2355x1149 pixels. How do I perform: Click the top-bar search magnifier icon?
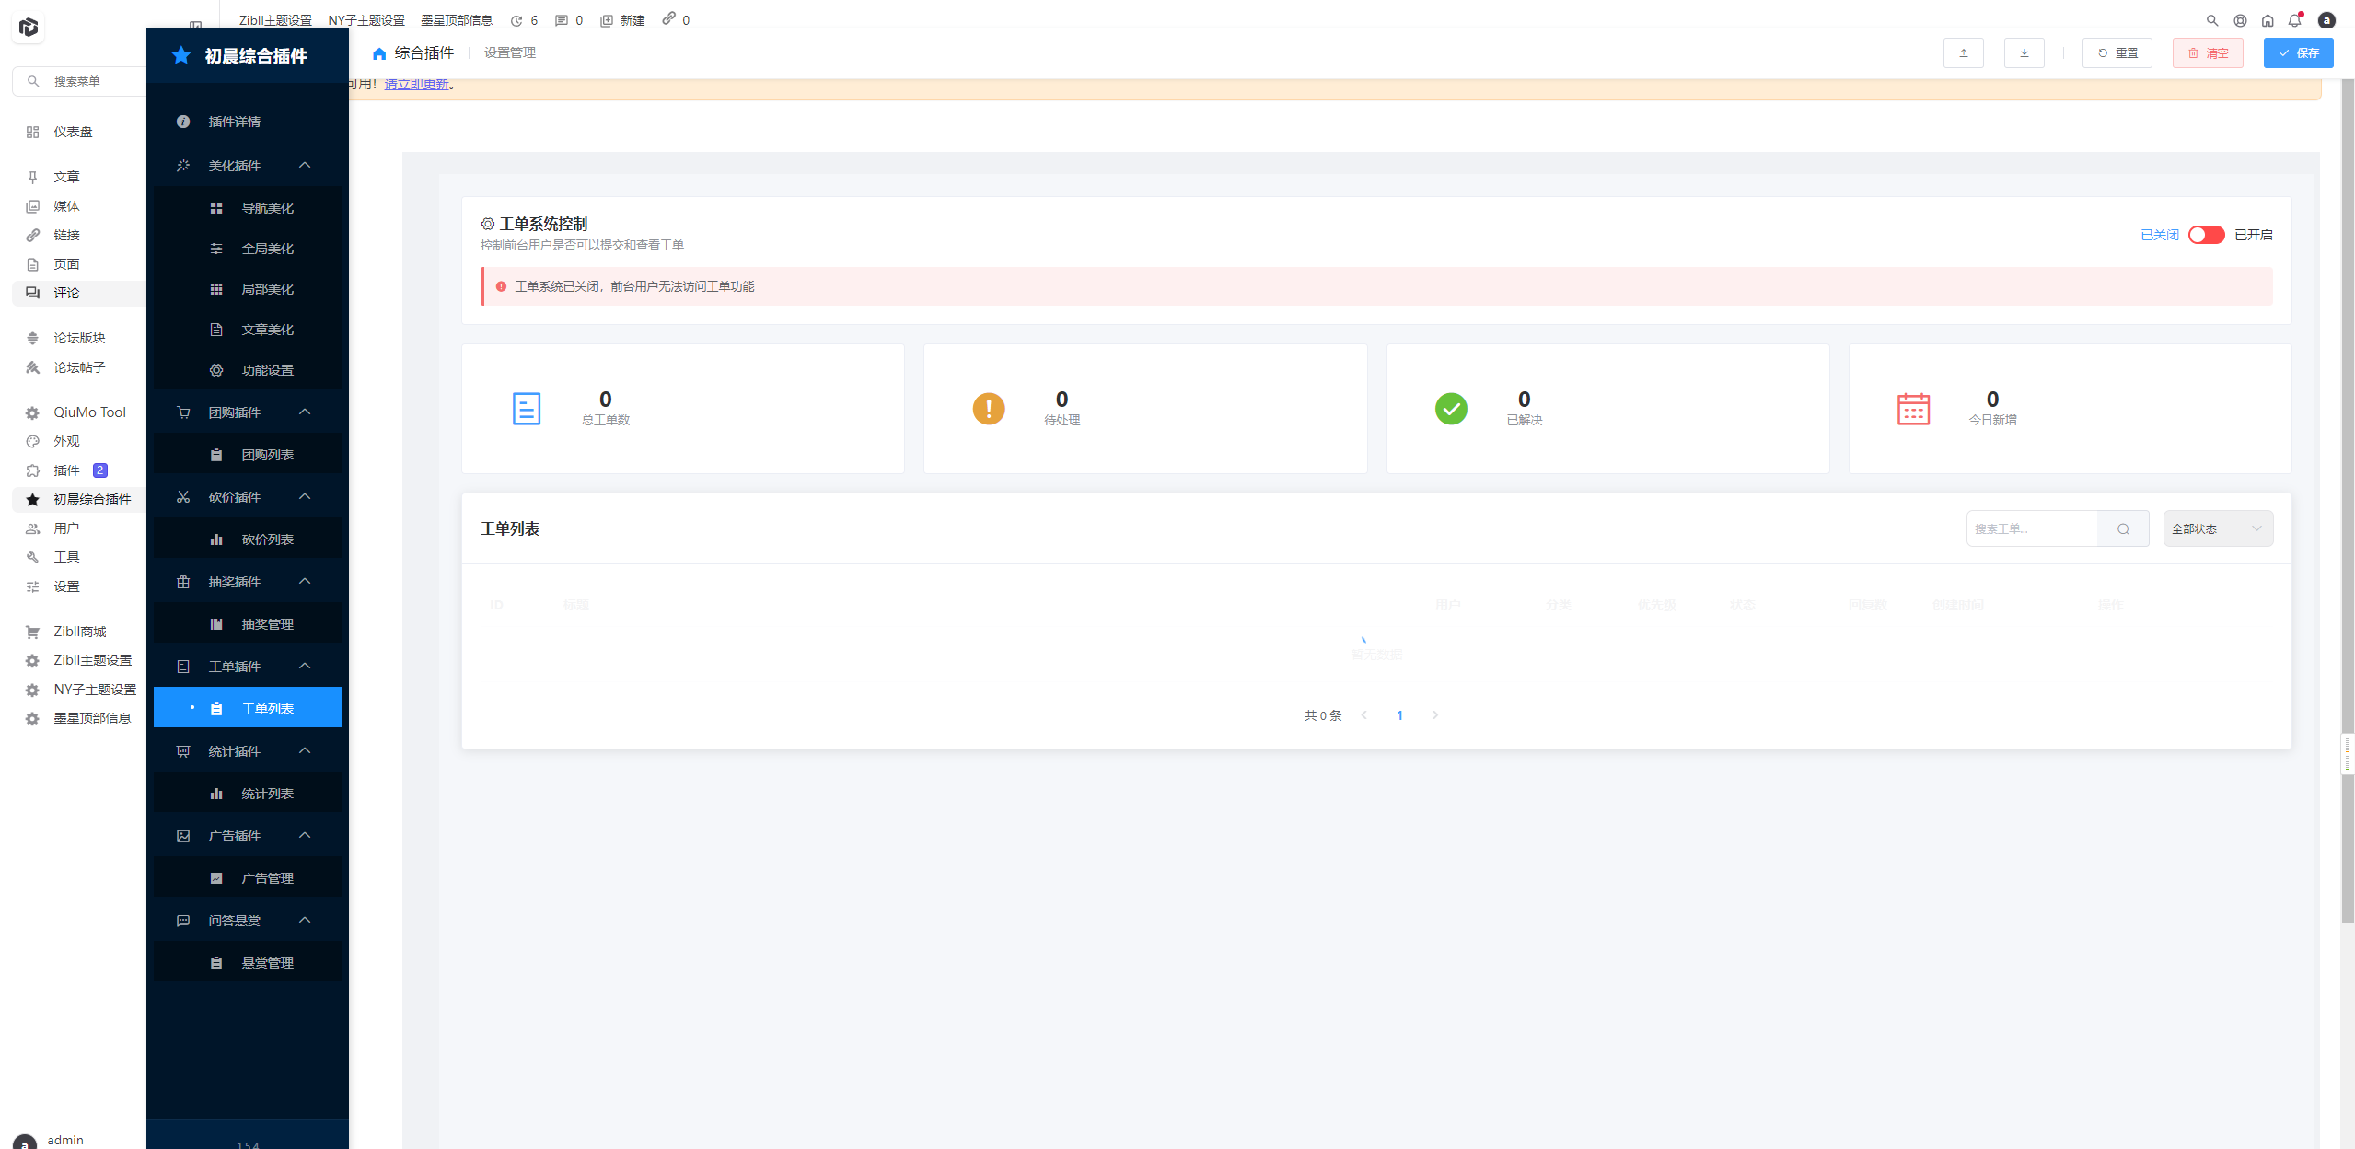pyautogui.click(x=2212, y=20)
